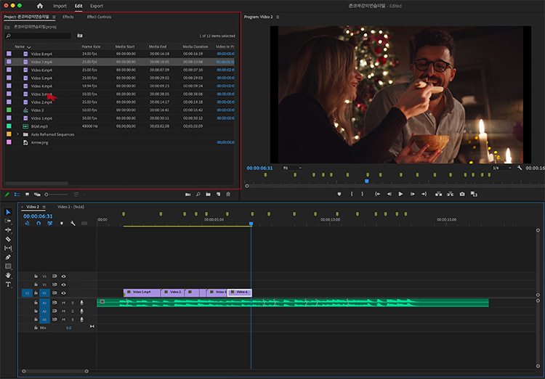The height and width of the screenshot is (379, 545).
Task: Toggle V1 track output eye
Action: pos(64,293)
